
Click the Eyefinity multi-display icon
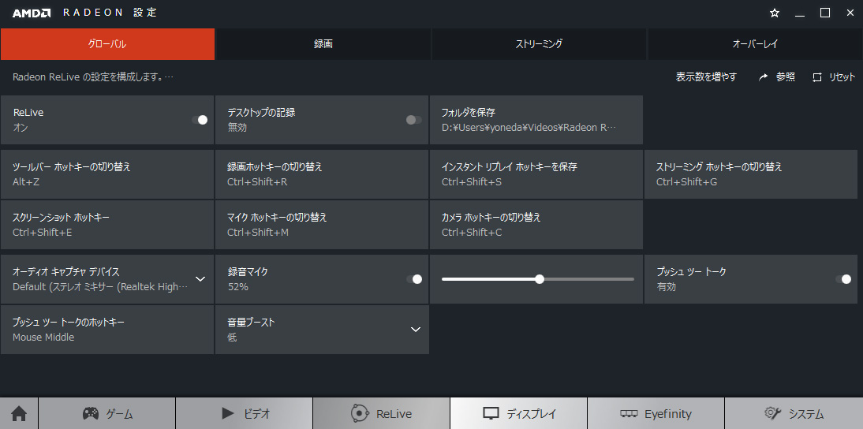coord(629,413)
